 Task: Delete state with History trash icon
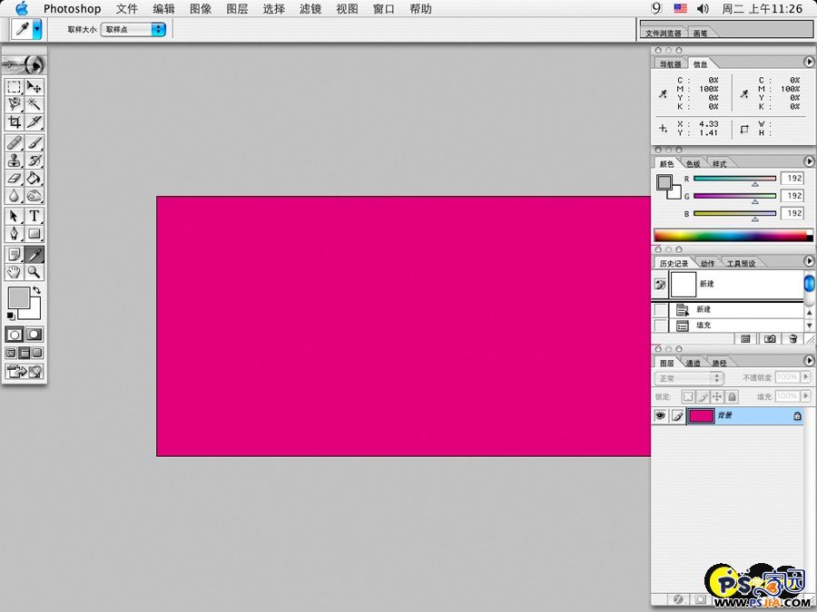792,338
